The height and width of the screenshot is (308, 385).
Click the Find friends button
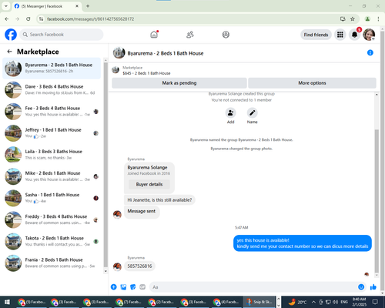pyautogui.click(x=316, y=35)
